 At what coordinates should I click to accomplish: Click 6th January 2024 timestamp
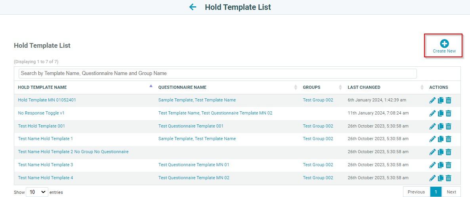377,100
